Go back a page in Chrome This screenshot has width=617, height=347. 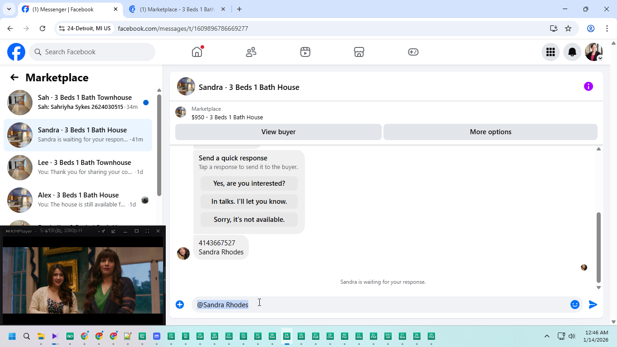[10, 28]
